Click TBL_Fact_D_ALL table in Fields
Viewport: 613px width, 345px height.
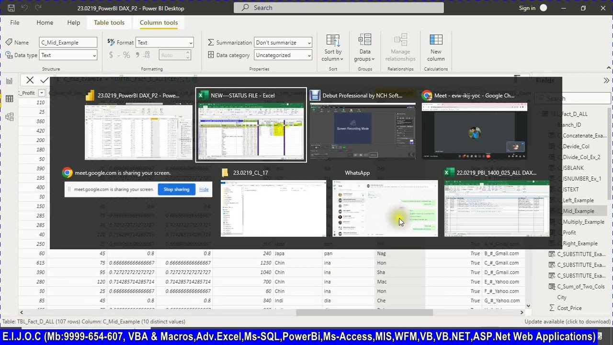click(569, 114)
